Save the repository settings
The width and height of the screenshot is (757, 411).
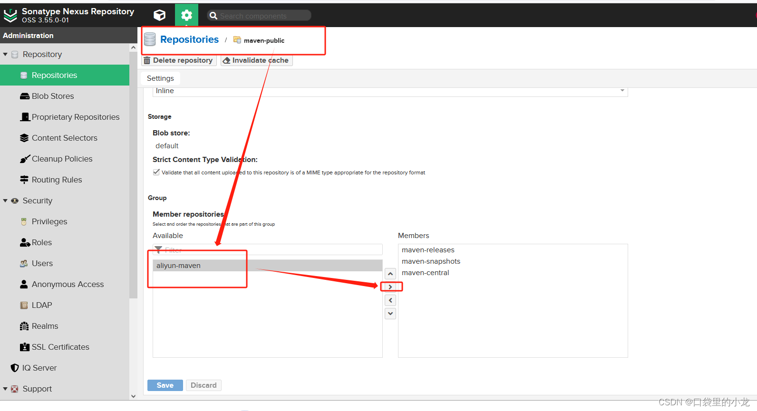click(165, 385)
